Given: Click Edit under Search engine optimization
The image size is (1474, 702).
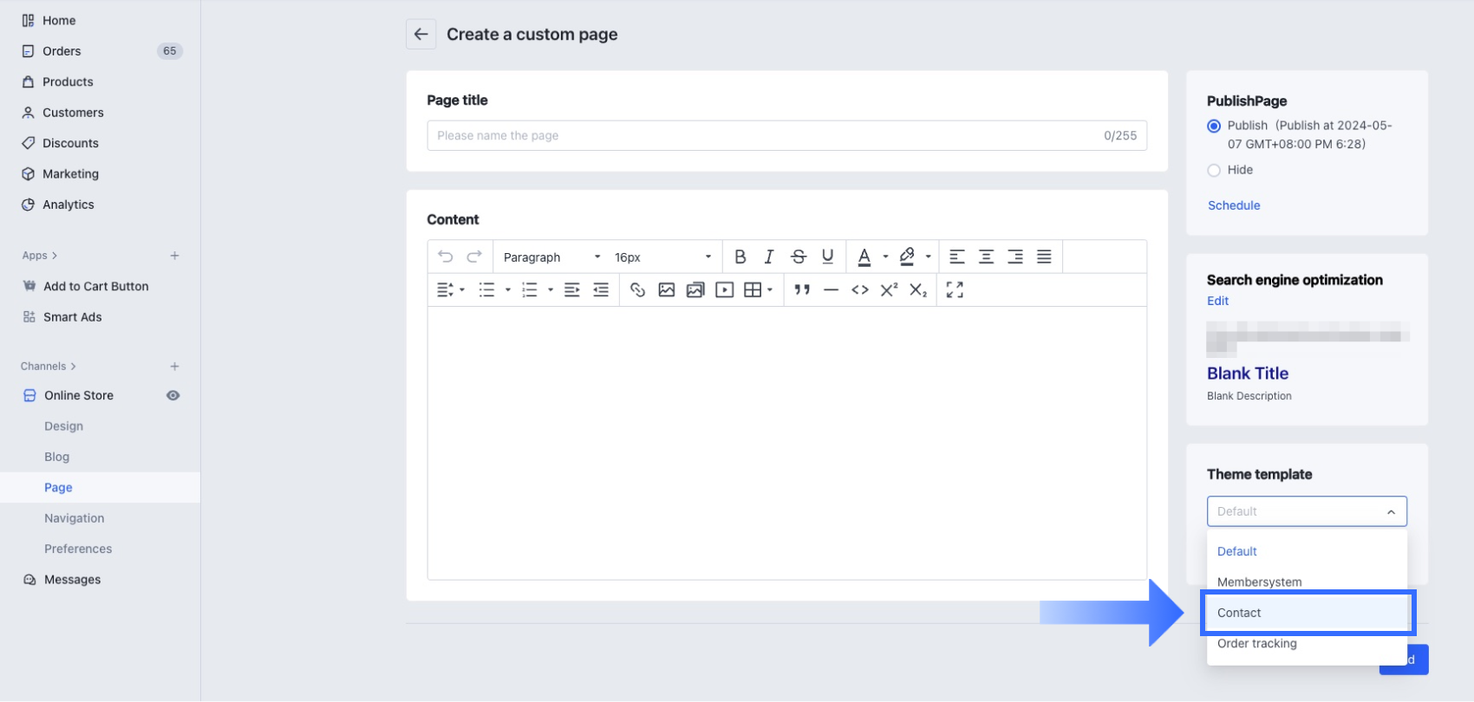Looking at the screenshot, I should point(1217,301).
